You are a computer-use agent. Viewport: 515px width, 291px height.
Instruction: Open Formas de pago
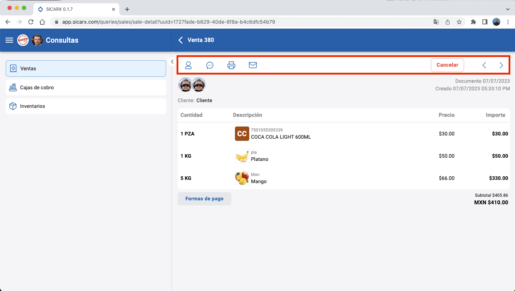204,199
